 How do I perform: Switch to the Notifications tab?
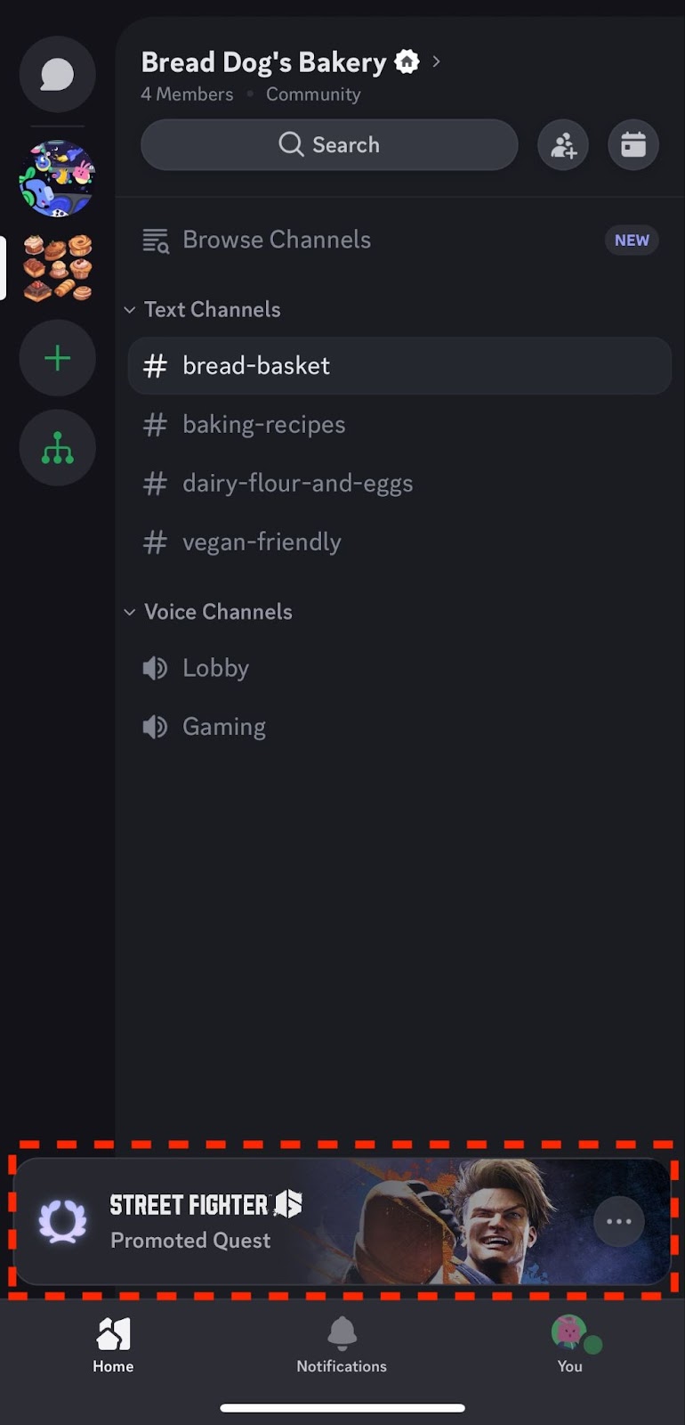coord(342,1343)
